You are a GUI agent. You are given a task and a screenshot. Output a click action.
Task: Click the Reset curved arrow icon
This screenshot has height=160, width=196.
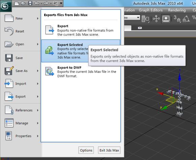(x=9, y=31)
